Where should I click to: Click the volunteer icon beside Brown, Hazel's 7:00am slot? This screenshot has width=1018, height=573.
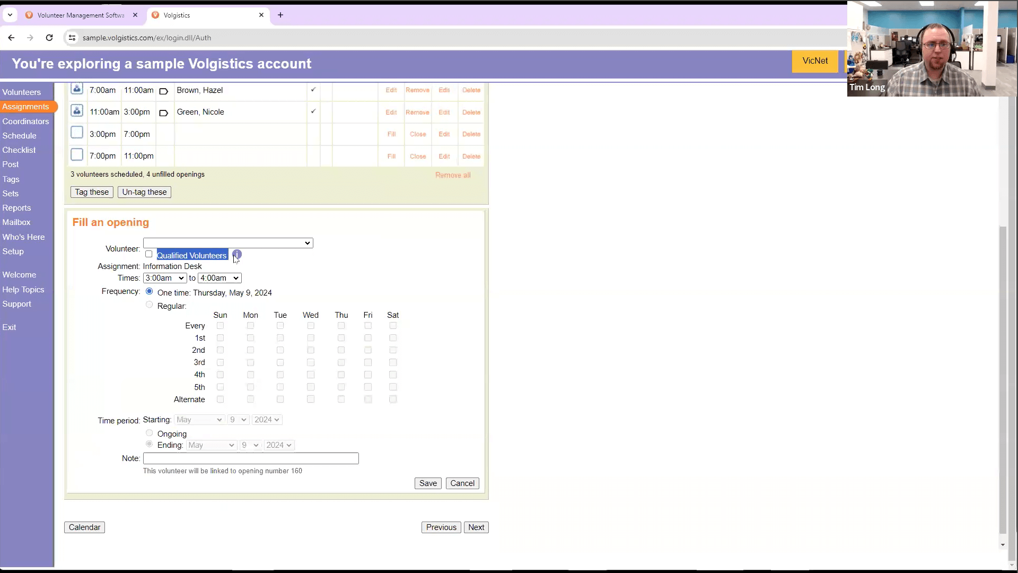point(77,89)
